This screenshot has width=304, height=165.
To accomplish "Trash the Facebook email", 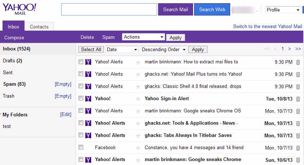I will pyautogui.click(x=298, y=148).
